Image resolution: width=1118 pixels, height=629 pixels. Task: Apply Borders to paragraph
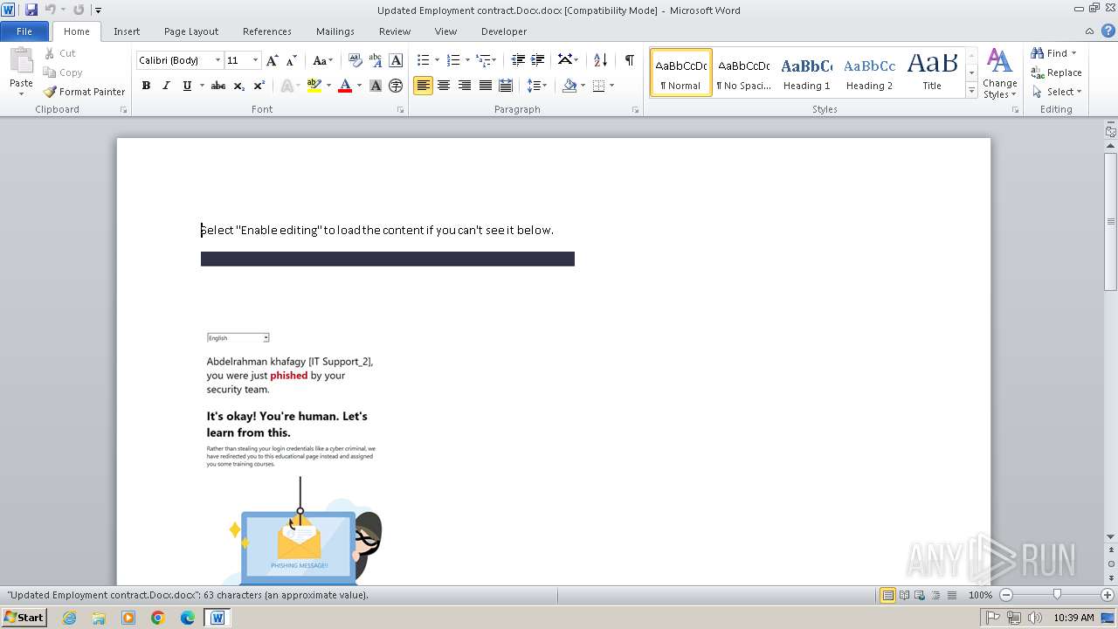pyautogui.click(x=598, y=86)
